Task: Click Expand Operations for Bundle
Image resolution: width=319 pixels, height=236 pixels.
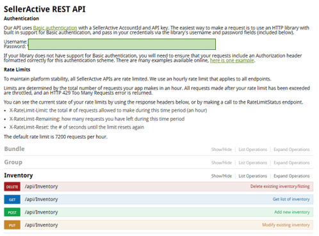Action: (x=291, y=150)
